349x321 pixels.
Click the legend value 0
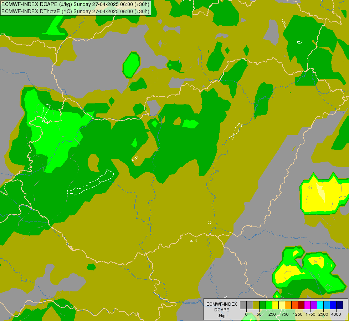pos(246,314)
